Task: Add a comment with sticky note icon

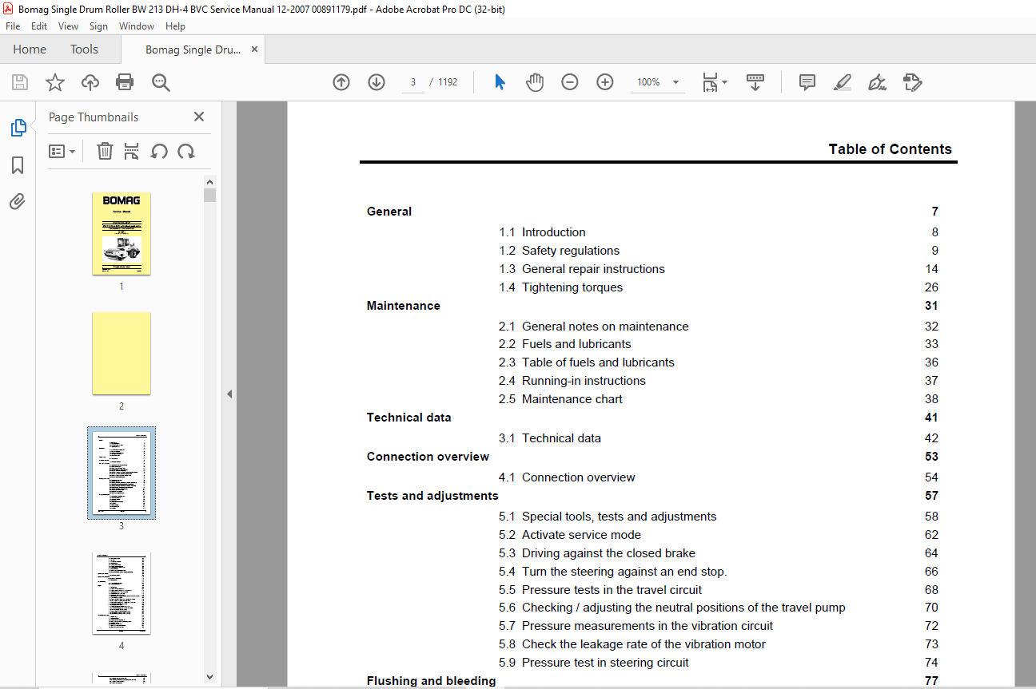Action: click(807, 82)
